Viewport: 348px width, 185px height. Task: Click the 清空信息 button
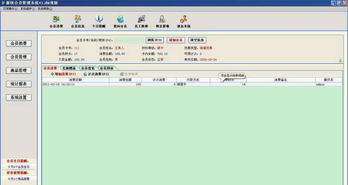[x=197, y=40]
